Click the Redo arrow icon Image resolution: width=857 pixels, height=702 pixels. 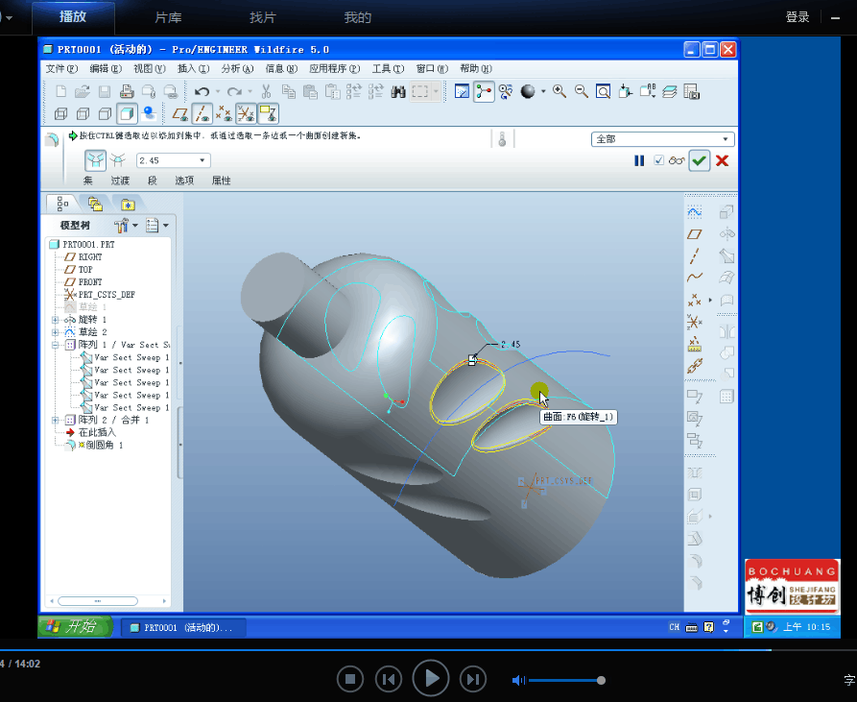click(234, 92)
